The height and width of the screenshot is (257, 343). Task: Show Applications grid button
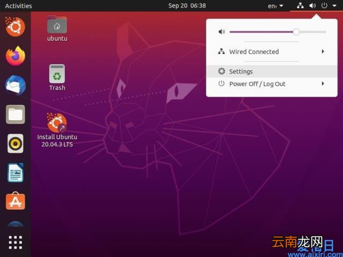click(x=16, y=243)
